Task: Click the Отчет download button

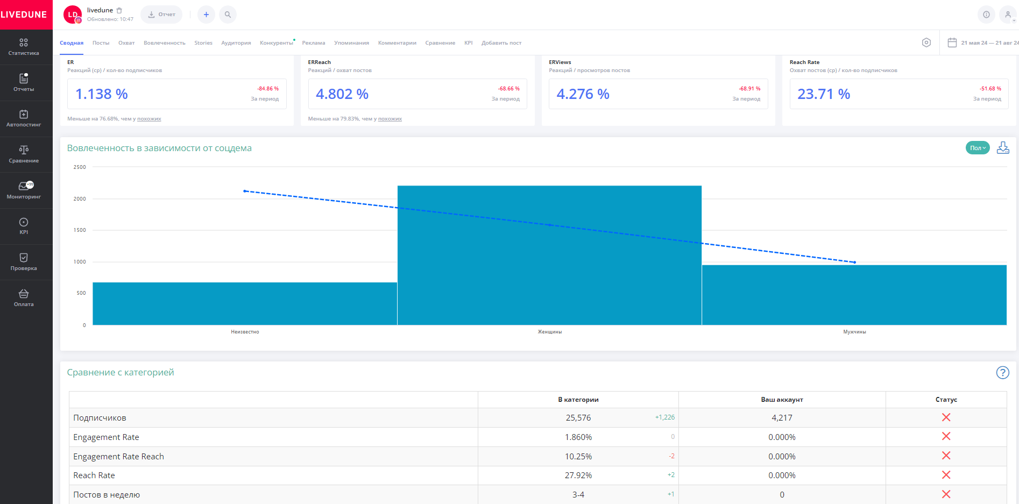Action: click(161, 15)
